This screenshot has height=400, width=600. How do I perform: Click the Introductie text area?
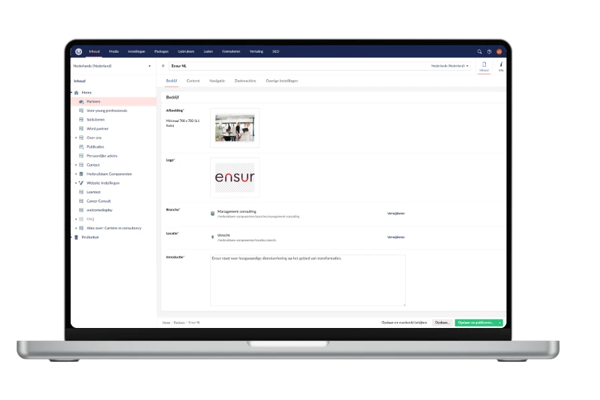click(x=307, y=280)
